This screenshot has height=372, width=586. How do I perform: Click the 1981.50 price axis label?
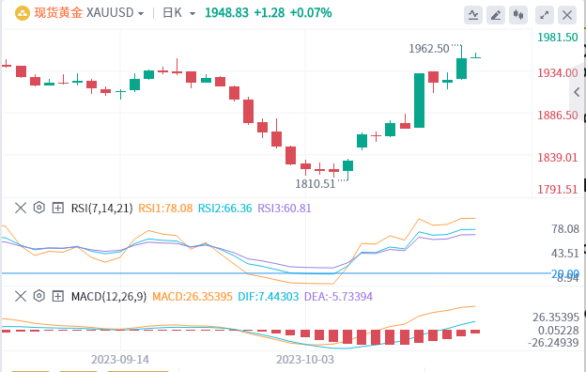point(558,38)
